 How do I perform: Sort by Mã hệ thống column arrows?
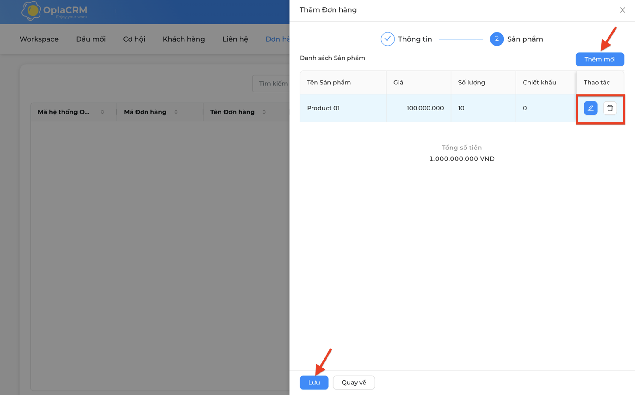[x=103, y=112]
